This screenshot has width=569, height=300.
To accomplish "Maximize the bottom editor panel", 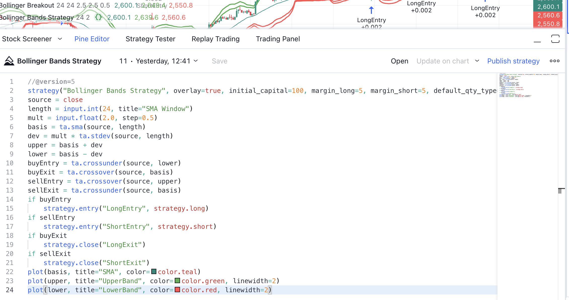I will (555, 39).
